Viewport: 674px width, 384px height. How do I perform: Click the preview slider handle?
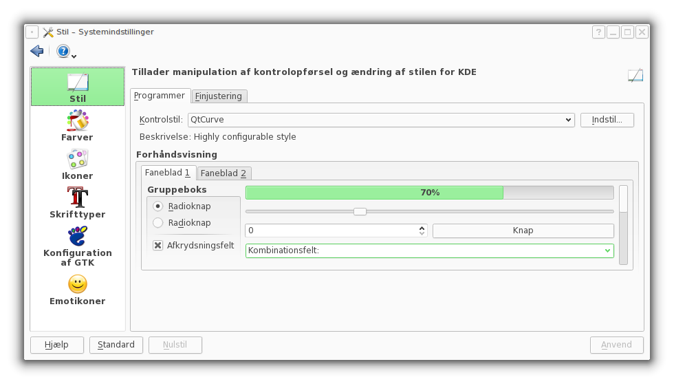click(360, 211)
